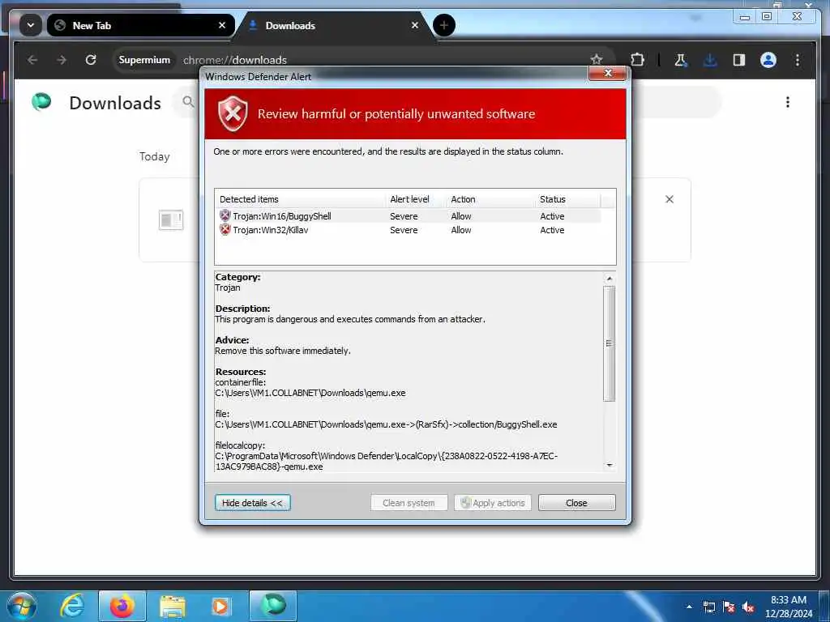Image resolution: width=830 pixels, height=622 pixels.
Task: Close the Downloads tab
Action: pos(414,25)
